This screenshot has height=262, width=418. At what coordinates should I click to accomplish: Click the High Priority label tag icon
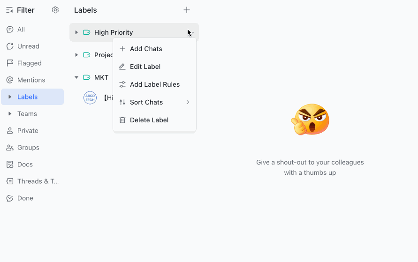pyautogui.click(x=86, y=32)
